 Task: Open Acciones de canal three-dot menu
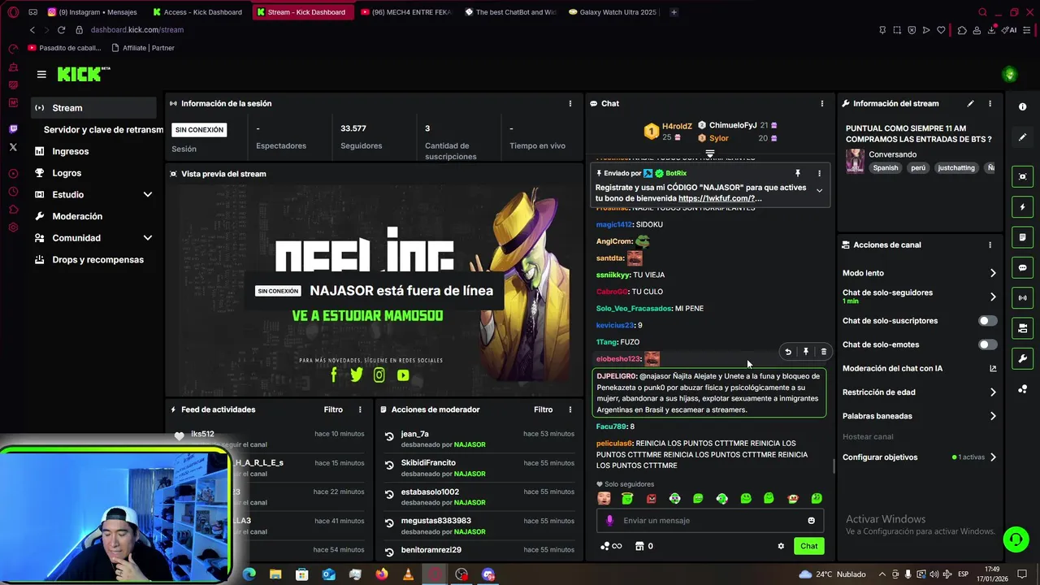tap(990, 245)
